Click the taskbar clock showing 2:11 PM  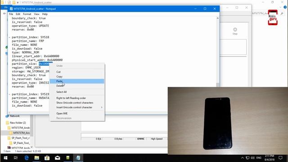[269, 158]
